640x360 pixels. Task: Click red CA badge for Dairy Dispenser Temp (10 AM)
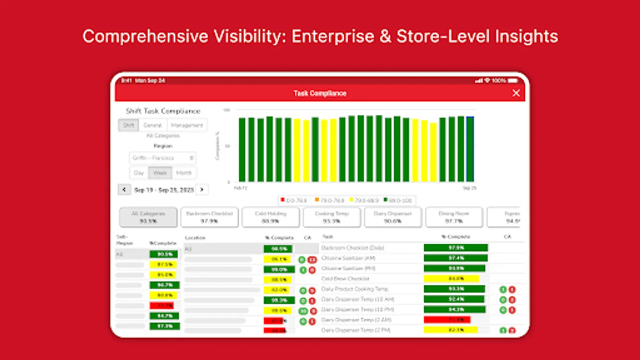(512, 300)
